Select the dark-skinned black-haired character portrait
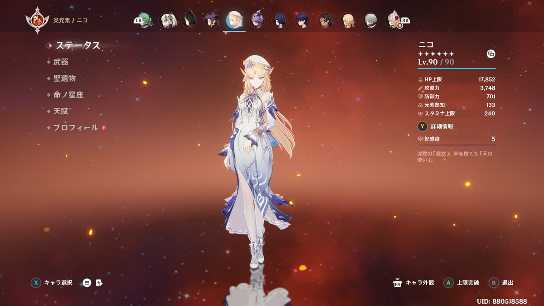 325,20
